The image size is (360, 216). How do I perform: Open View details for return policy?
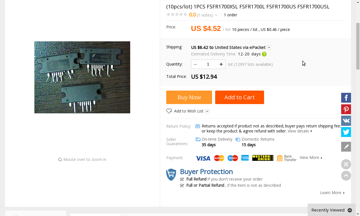[300, 131]
